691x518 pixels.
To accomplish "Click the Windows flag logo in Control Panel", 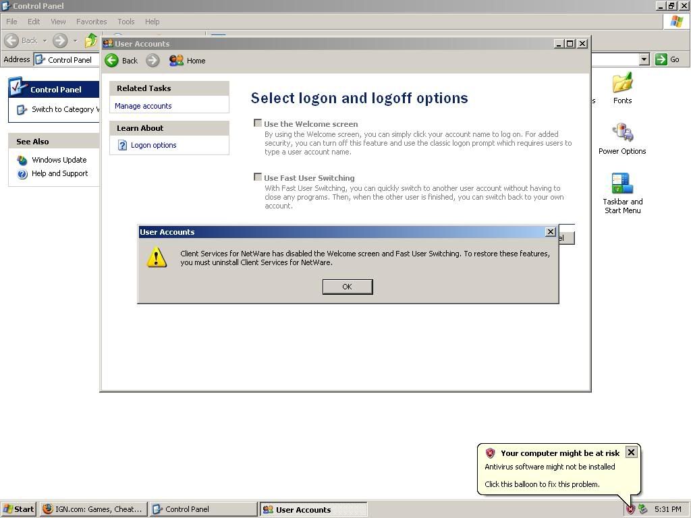I will tap(676, 22).
